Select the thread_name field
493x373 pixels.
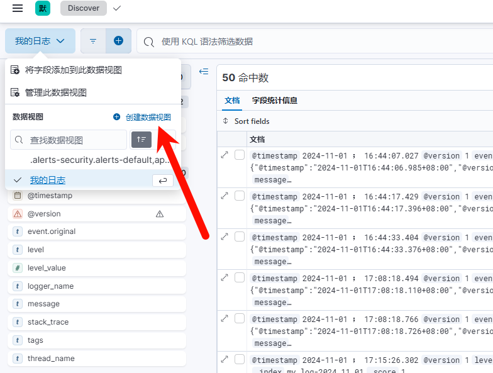(97, 359)
